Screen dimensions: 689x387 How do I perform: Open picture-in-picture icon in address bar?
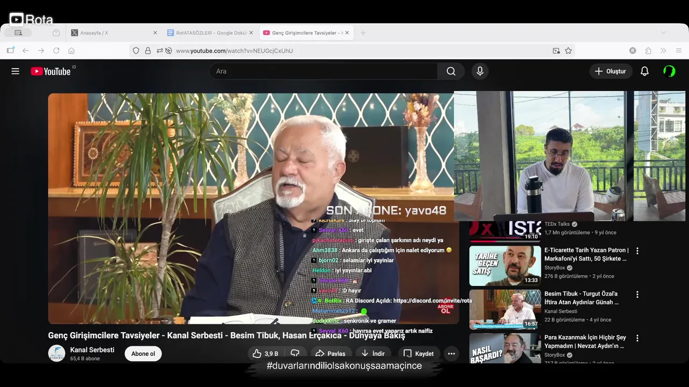pos(556,51)
